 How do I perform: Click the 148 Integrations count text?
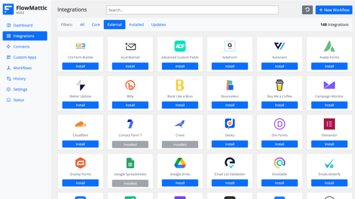334,24
